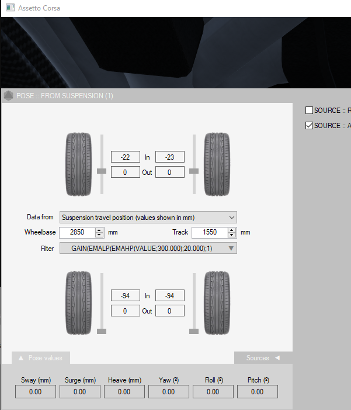
Task: Click the front left Out value field
Action: pyautogui.click(x=126, y=172)
